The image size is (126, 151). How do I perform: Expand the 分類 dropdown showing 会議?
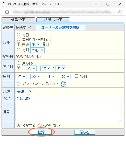coord(24,91)
